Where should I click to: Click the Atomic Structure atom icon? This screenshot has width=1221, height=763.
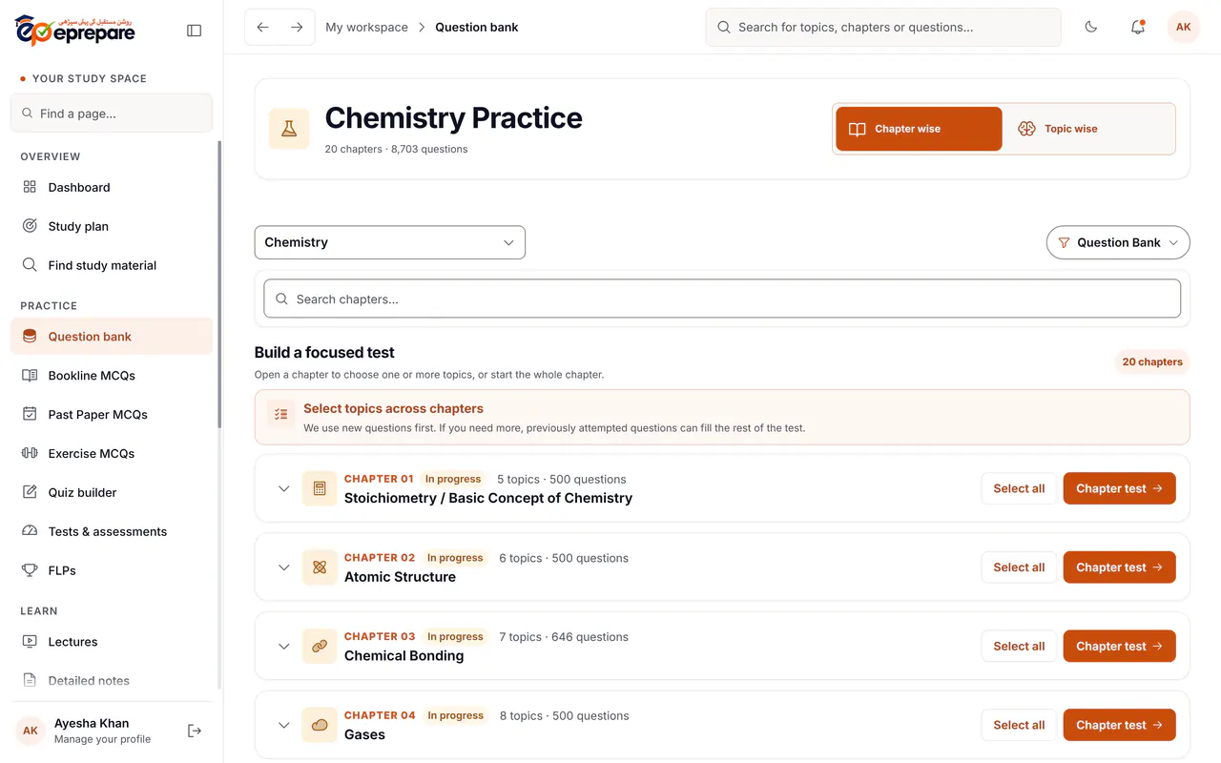pyautogui.click(x=320, y=567)
